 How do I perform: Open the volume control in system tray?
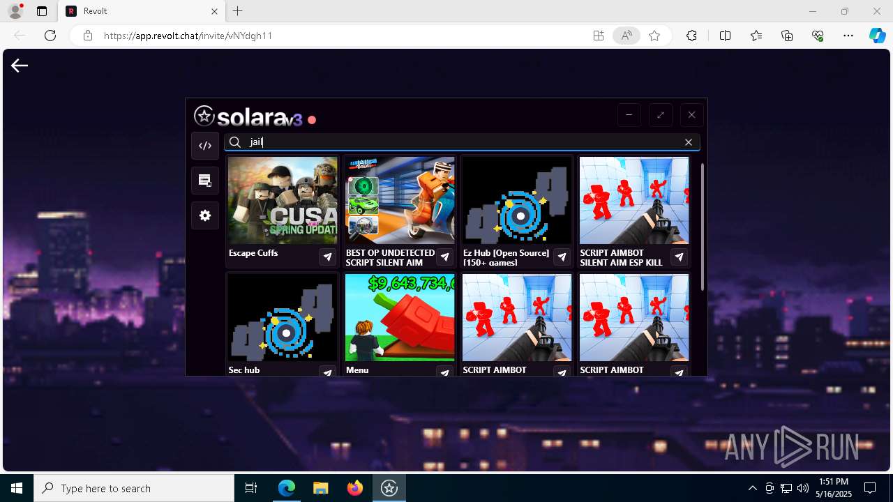click(802, 488)
